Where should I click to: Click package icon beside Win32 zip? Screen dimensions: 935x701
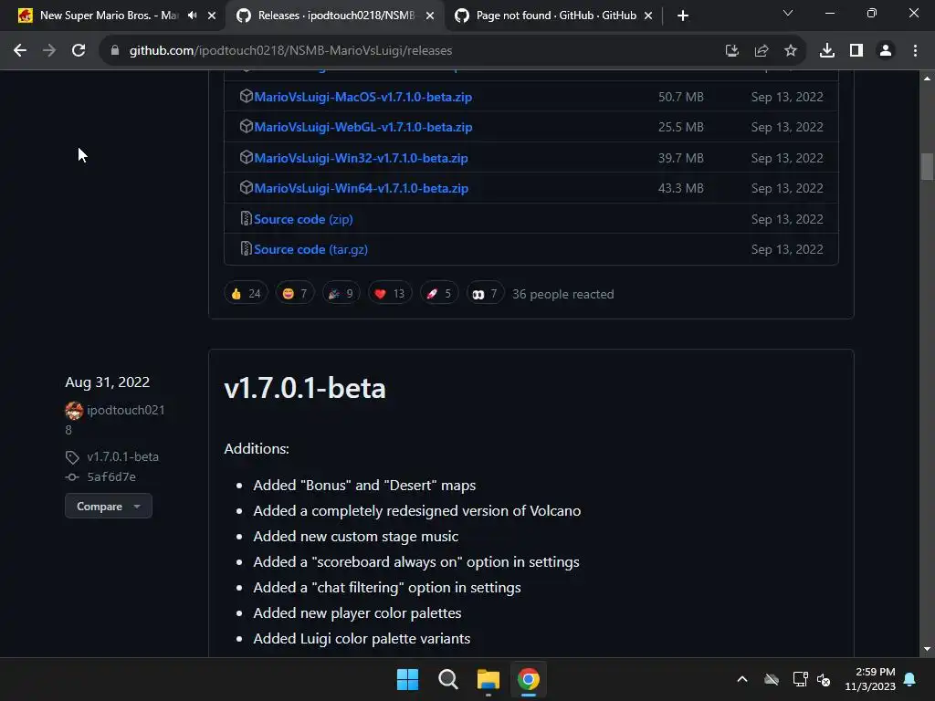(x=246, y=157)
